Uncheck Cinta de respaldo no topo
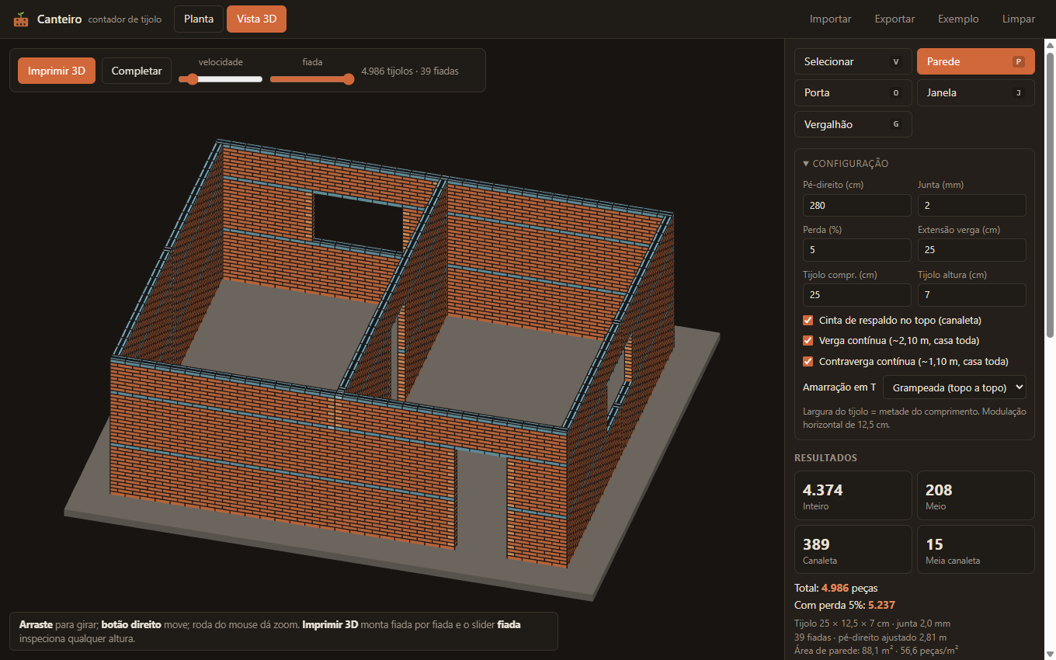The height and width of the screenshot is (660, 1056). [808, 320]
